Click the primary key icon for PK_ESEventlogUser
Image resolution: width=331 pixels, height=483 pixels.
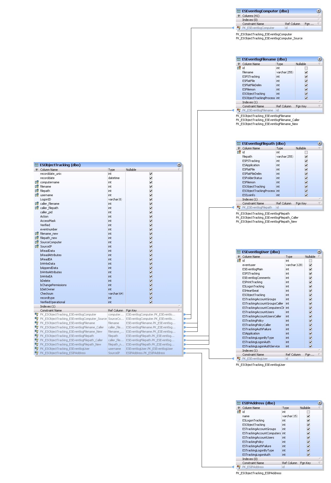pos(239,359)
